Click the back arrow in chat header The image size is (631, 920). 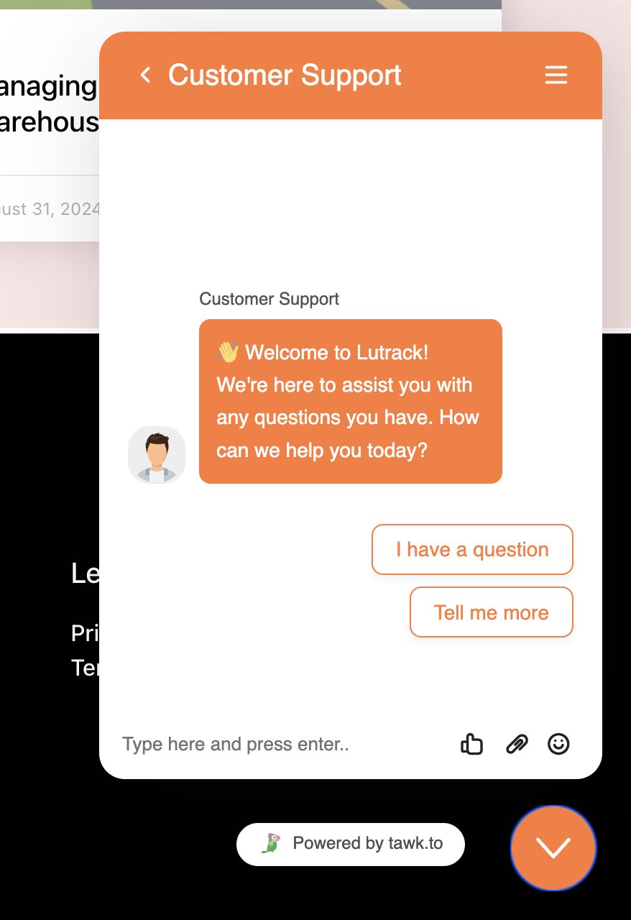[x=145, y=75]
